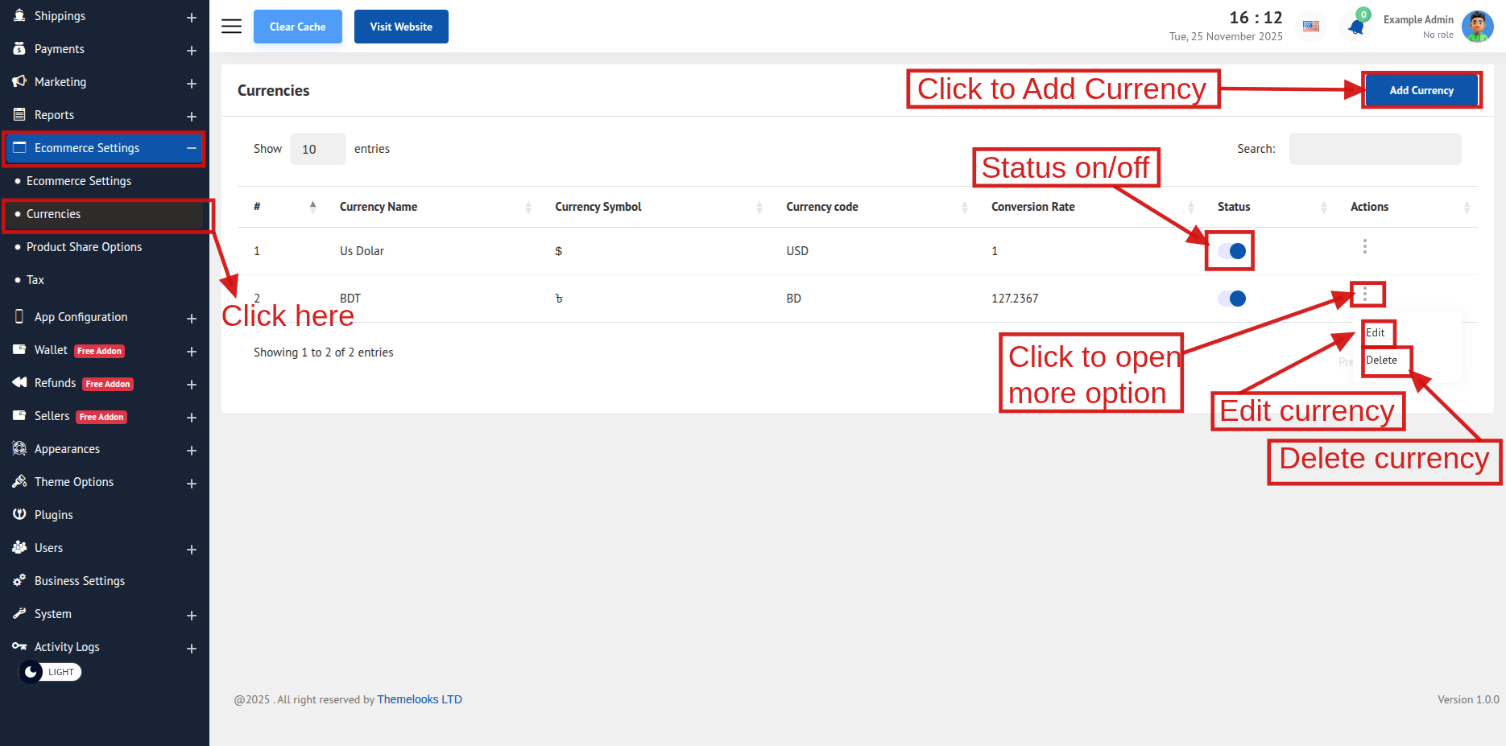Viewport: 1506px width, 746px height.
Task: Open Business Settings in sidebar
Action: [x=79, y=581]
